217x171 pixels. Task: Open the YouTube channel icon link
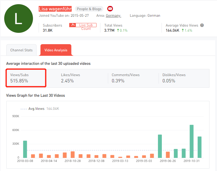[x=110, y=9]
